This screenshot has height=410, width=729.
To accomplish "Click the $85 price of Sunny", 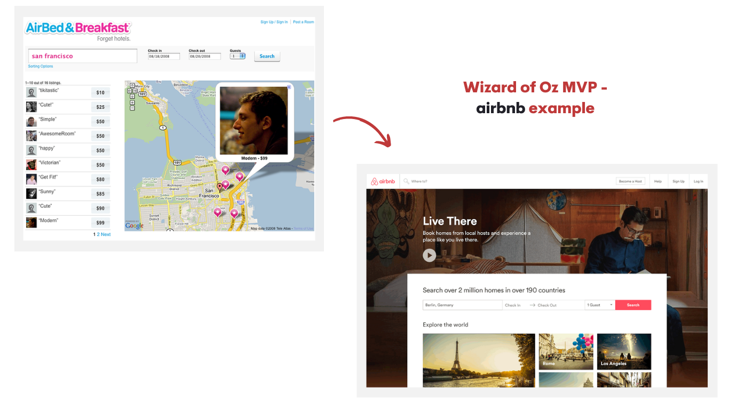I will pos(100,194).
